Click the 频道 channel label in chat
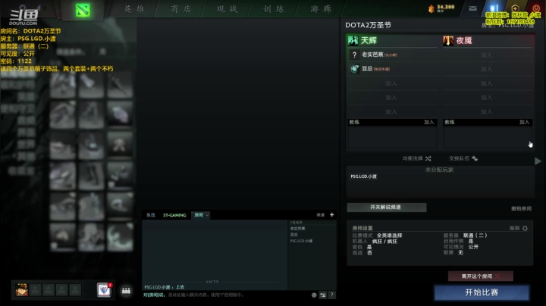Viewport: 546px width, 306px height. [x=320, y=215]
